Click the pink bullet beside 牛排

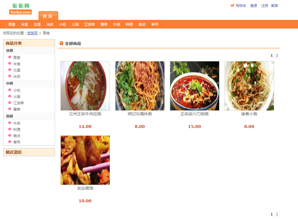pyautogui.click(x=10, y=123)
